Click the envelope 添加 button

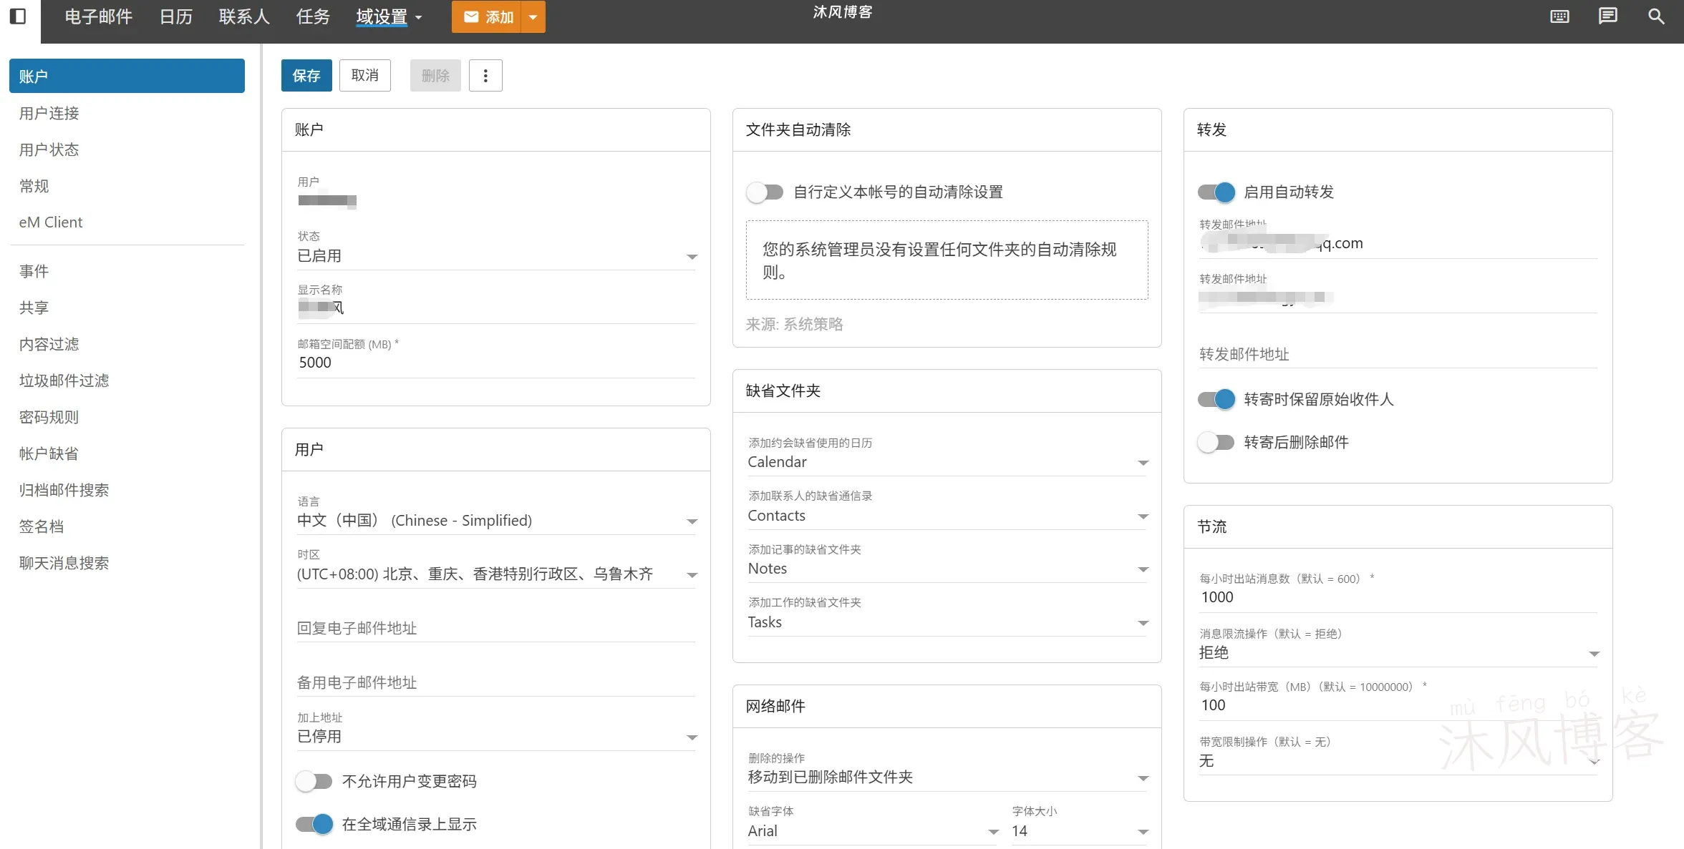pos(487,16)
